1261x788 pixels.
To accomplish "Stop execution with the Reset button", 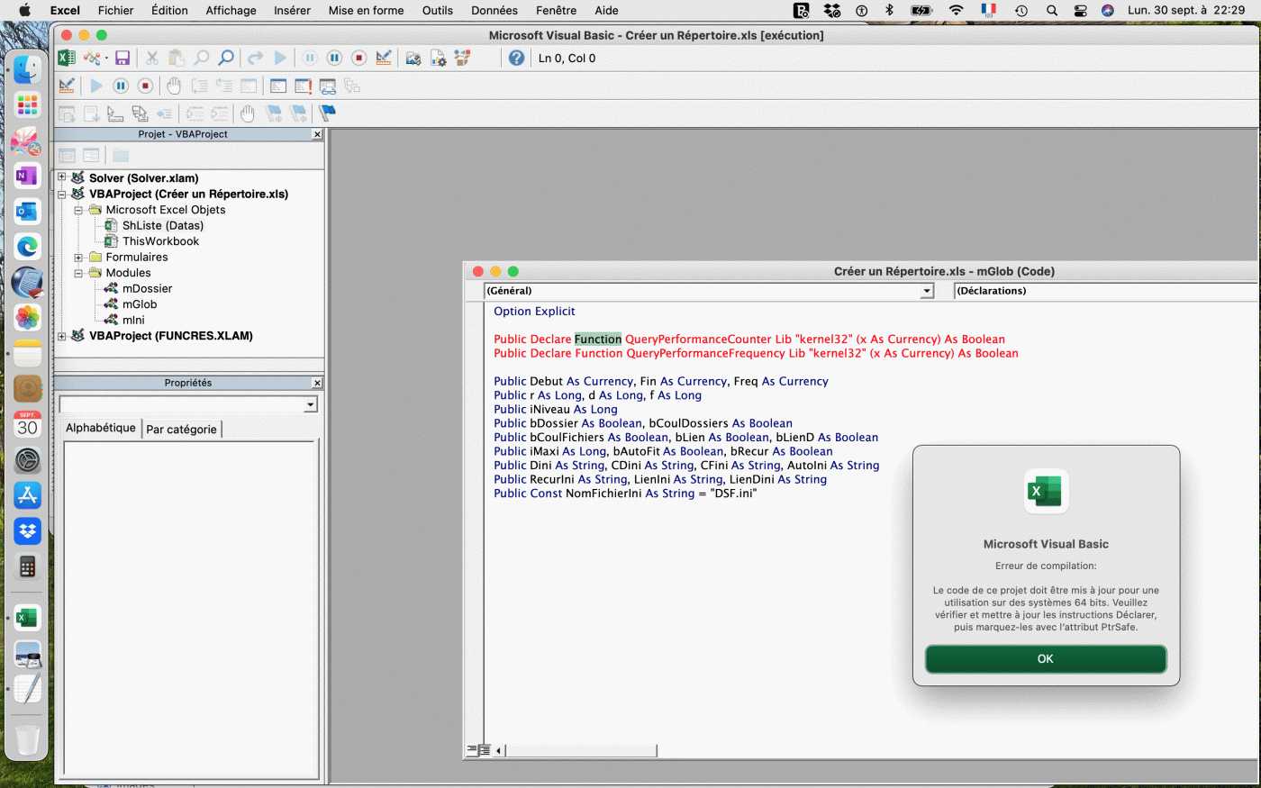I will point(358,58).
